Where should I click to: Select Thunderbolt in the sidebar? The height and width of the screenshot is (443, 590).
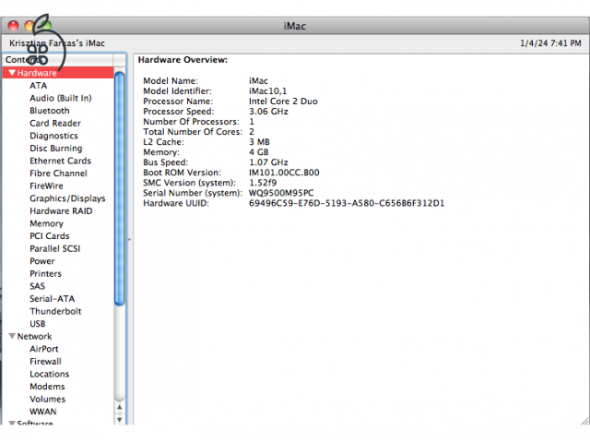[x=55, y=311]
